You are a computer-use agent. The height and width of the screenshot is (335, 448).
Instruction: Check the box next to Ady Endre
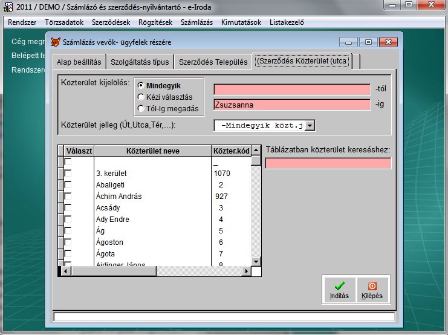[x=68, y=220]
